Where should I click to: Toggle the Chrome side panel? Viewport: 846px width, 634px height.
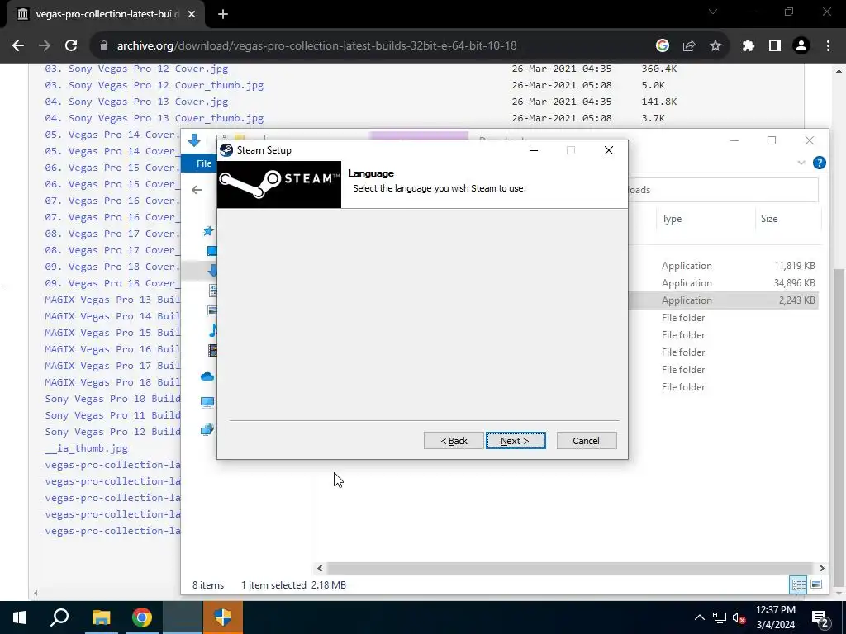(775, 46)
